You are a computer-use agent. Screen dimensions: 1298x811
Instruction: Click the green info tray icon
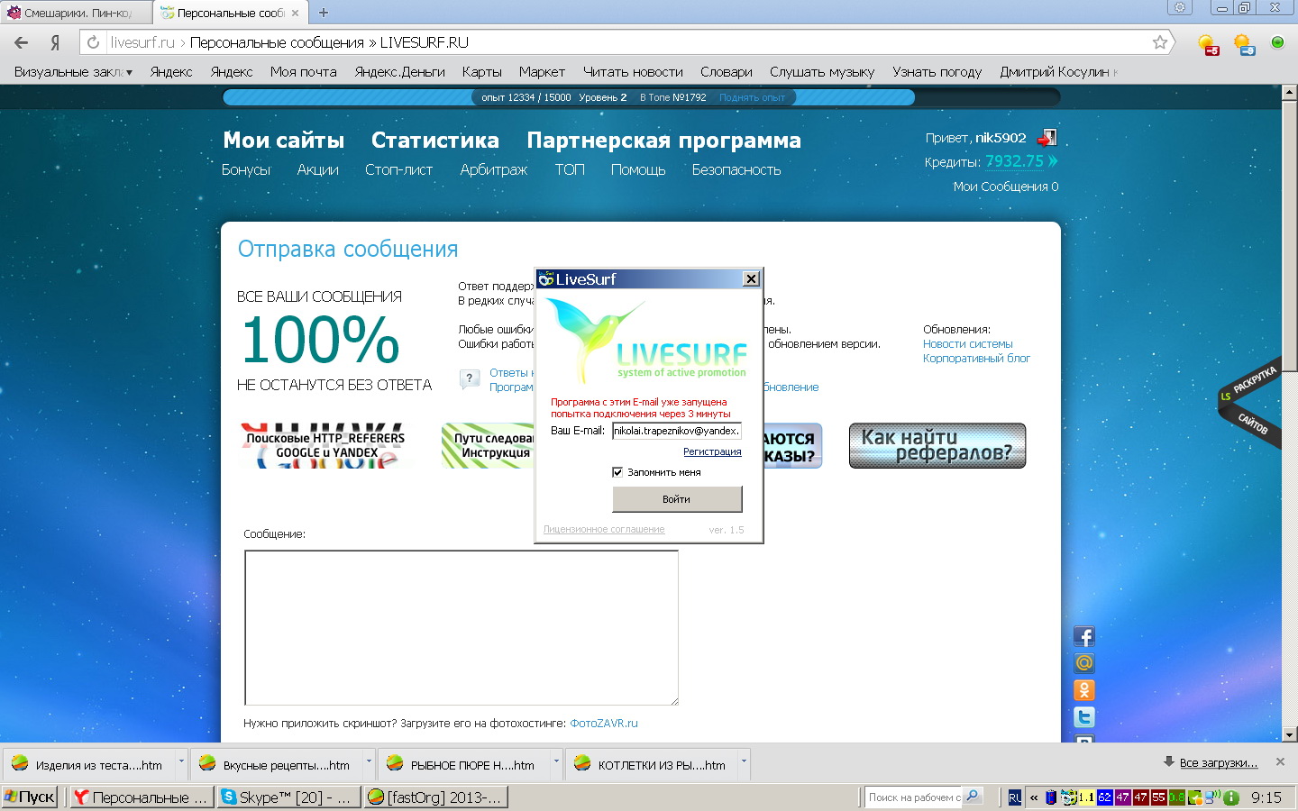tap(1231, 797)
